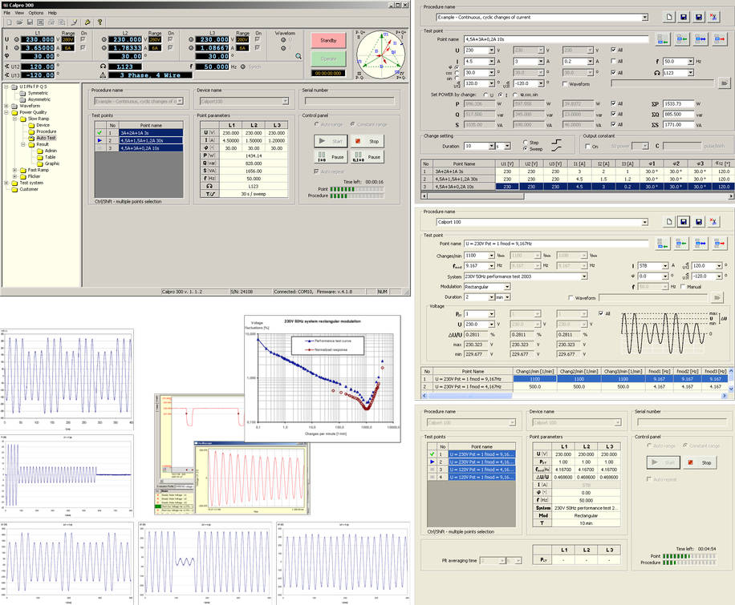
Task: Select the Step radio button
Action: (x=525, y=143)
